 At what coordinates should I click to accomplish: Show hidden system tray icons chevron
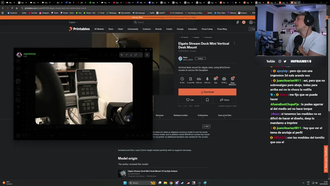303,183
